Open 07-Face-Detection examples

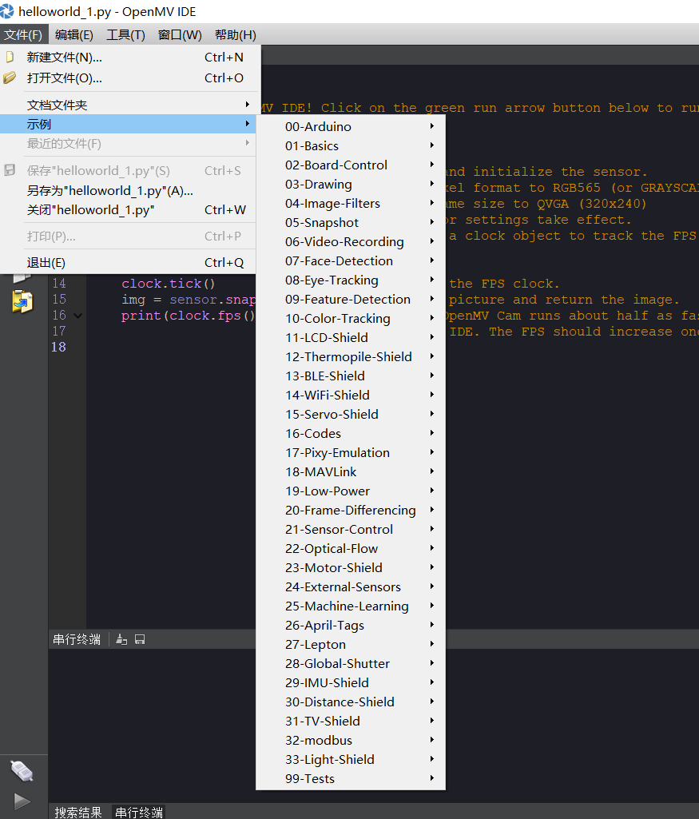point(351,260)
